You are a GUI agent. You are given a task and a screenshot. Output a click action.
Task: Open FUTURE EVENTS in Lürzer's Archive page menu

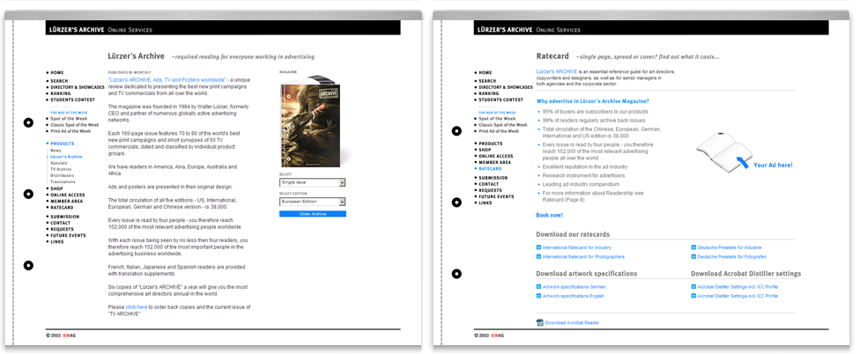[x=68, y=236]
